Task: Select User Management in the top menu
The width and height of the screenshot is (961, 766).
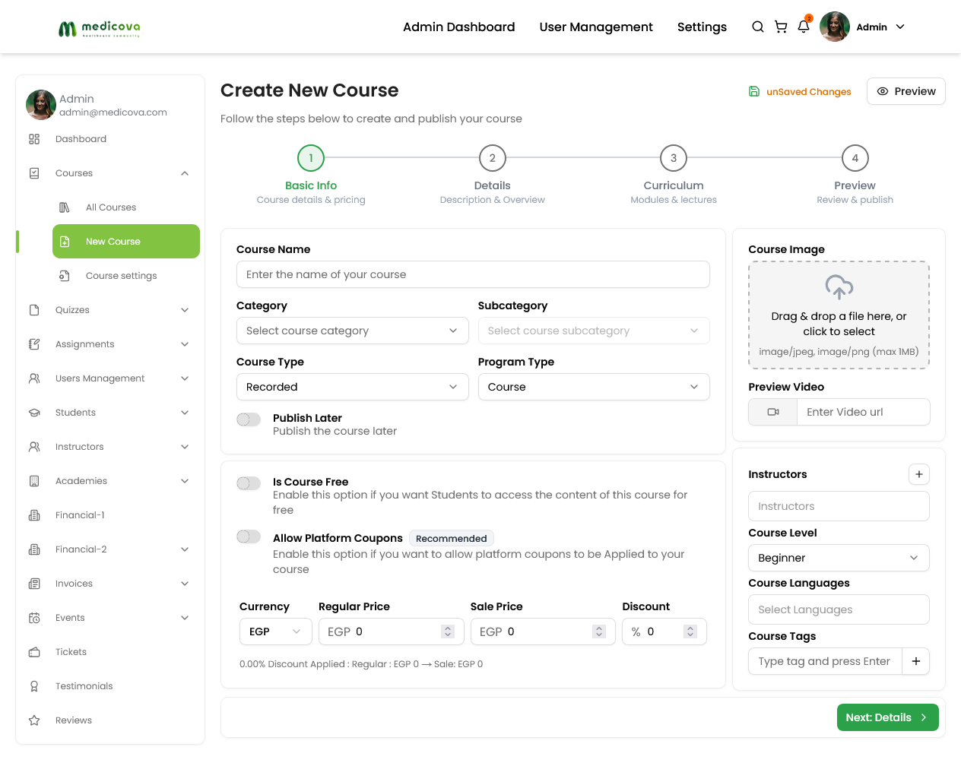Action: (x=596, y=27)
